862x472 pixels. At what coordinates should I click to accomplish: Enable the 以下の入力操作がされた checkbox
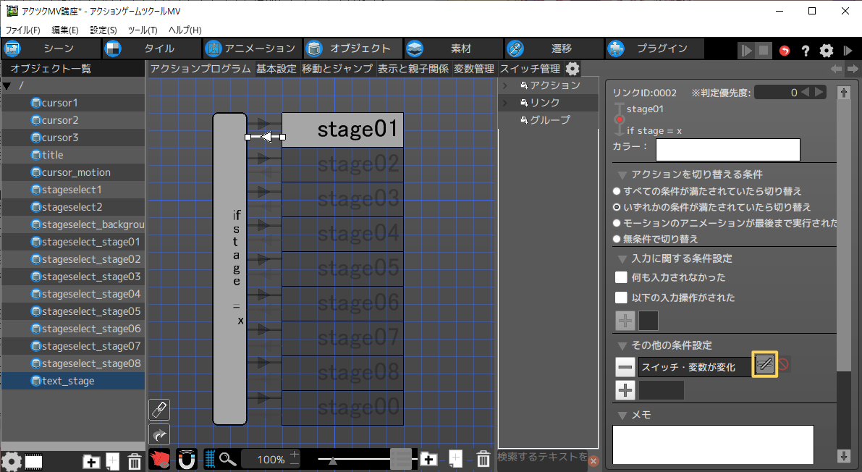621,298
